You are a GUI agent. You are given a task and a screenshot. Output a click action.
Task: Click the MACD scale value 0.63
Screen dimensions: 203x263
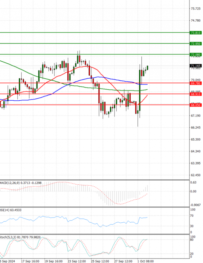tap(194, 182)
